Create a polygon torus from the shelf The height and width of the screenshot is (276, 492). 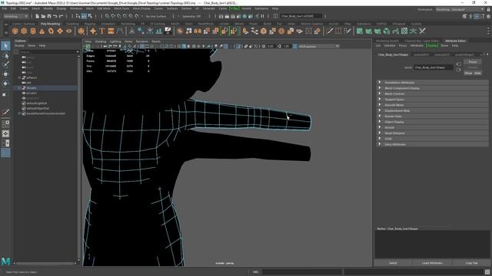pyautogui.click(x=51, y=31)
